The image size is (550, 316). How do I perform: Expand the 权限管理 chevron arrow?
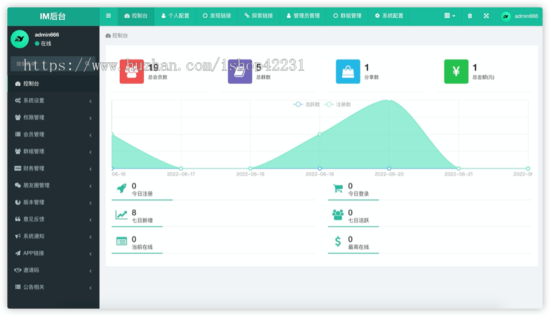(x=90, y=118)
